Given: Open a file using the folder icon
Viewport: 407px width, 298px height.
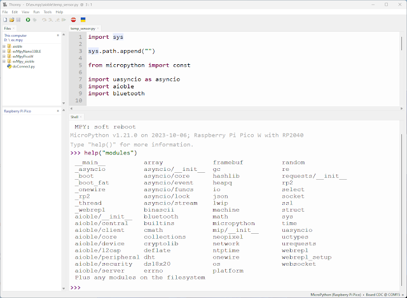Looking at the screenshot, I should [x=11, y=20].
